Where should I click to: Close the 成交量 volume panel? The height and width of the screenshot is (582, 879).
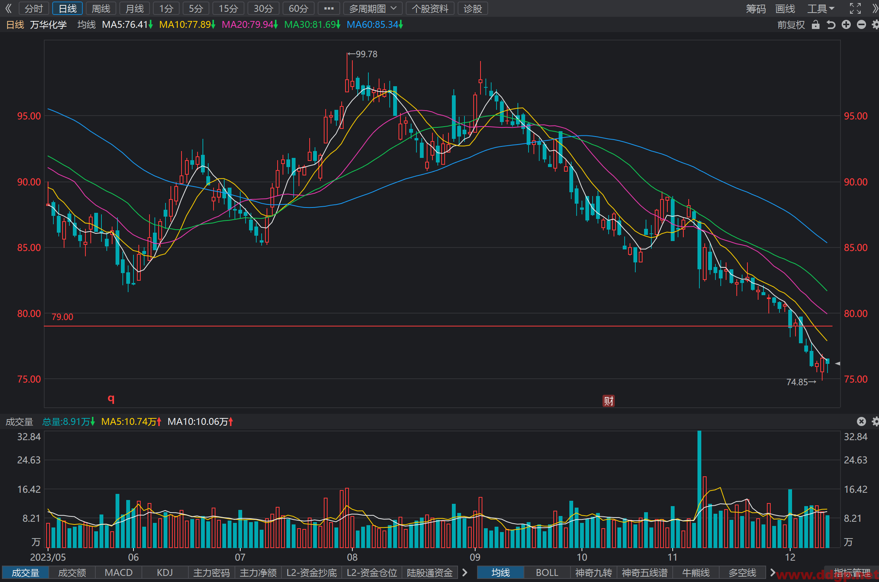pyautogui.click(x=861, y=421)
